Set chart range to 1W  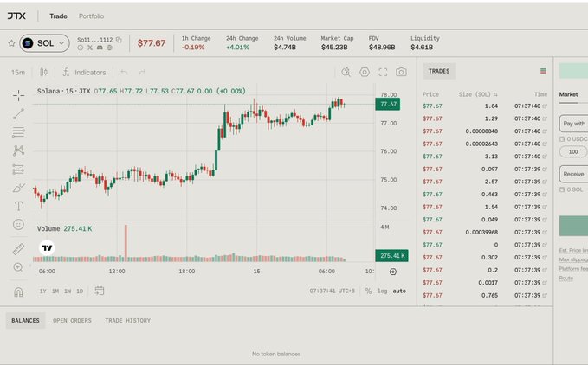(68, 291)
